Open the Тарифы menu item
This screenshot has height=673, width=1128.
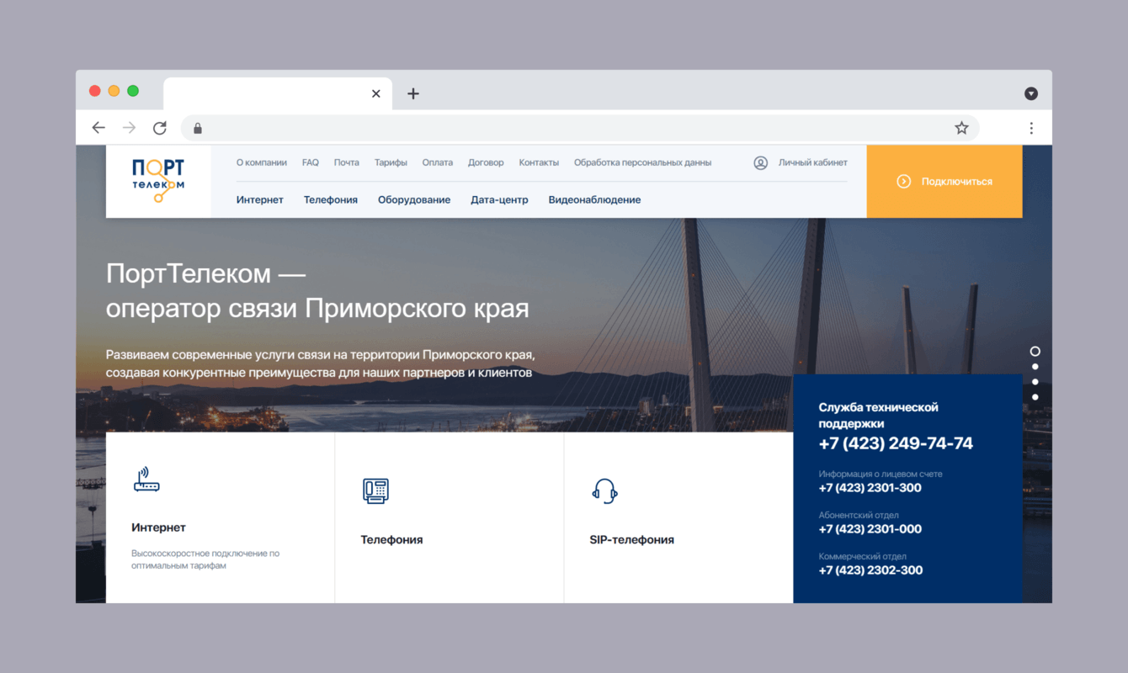click(391, 162)
